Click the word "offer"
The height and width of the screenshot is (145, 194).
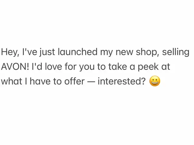coord(74,81)
